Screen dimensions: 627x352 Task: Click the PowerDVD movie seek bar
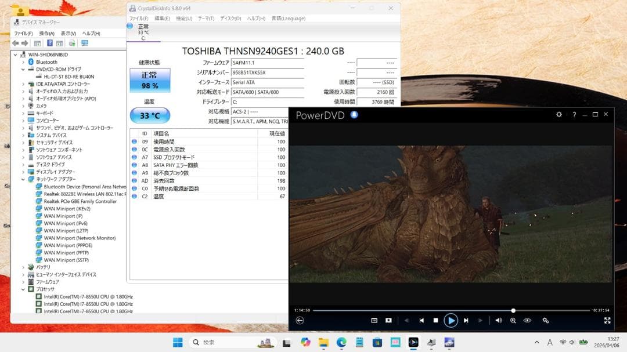click(x=451, y=310)
